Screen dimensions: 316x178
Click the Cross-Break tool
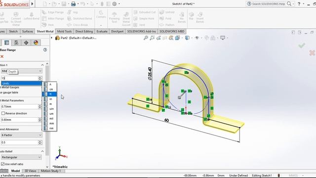(x=78, y=25)
